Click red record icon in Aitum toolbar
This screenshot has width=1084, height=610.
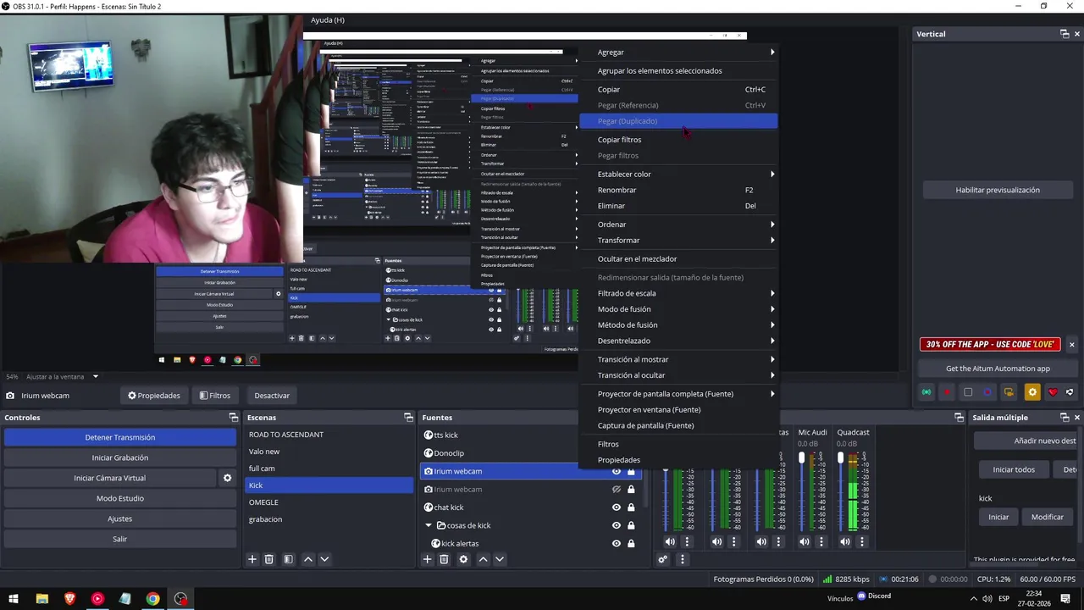click(947, 392)
